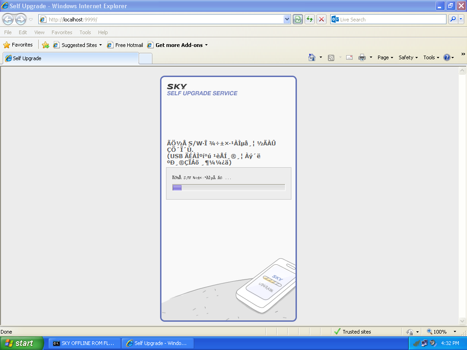Screen dimensions: 467x350
Task: Click the Home icon in the command bar
Action: point(312,57)
